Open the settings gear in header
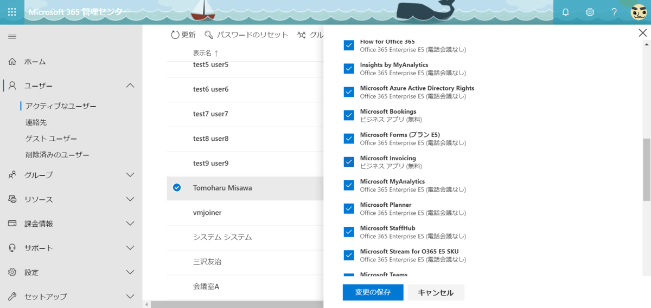651x308 pixels. pos(590,12)
